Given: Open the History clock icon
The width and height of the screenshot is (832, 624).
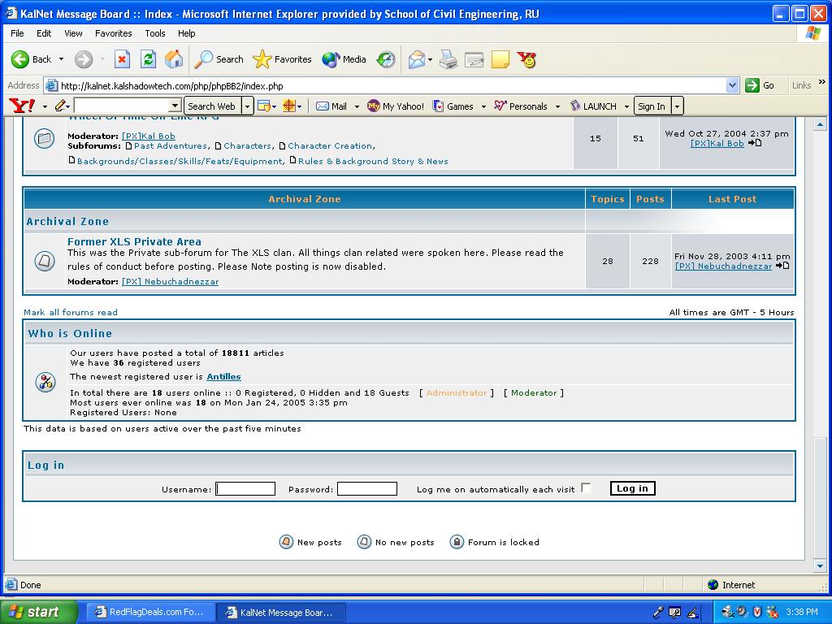Looking at the screenshot, I should pos(386,59).
